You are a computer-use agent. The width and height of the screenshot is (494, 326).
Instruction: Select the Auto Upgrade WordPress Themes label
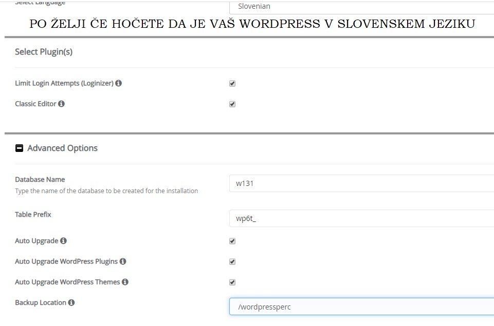tap(67, 282)
